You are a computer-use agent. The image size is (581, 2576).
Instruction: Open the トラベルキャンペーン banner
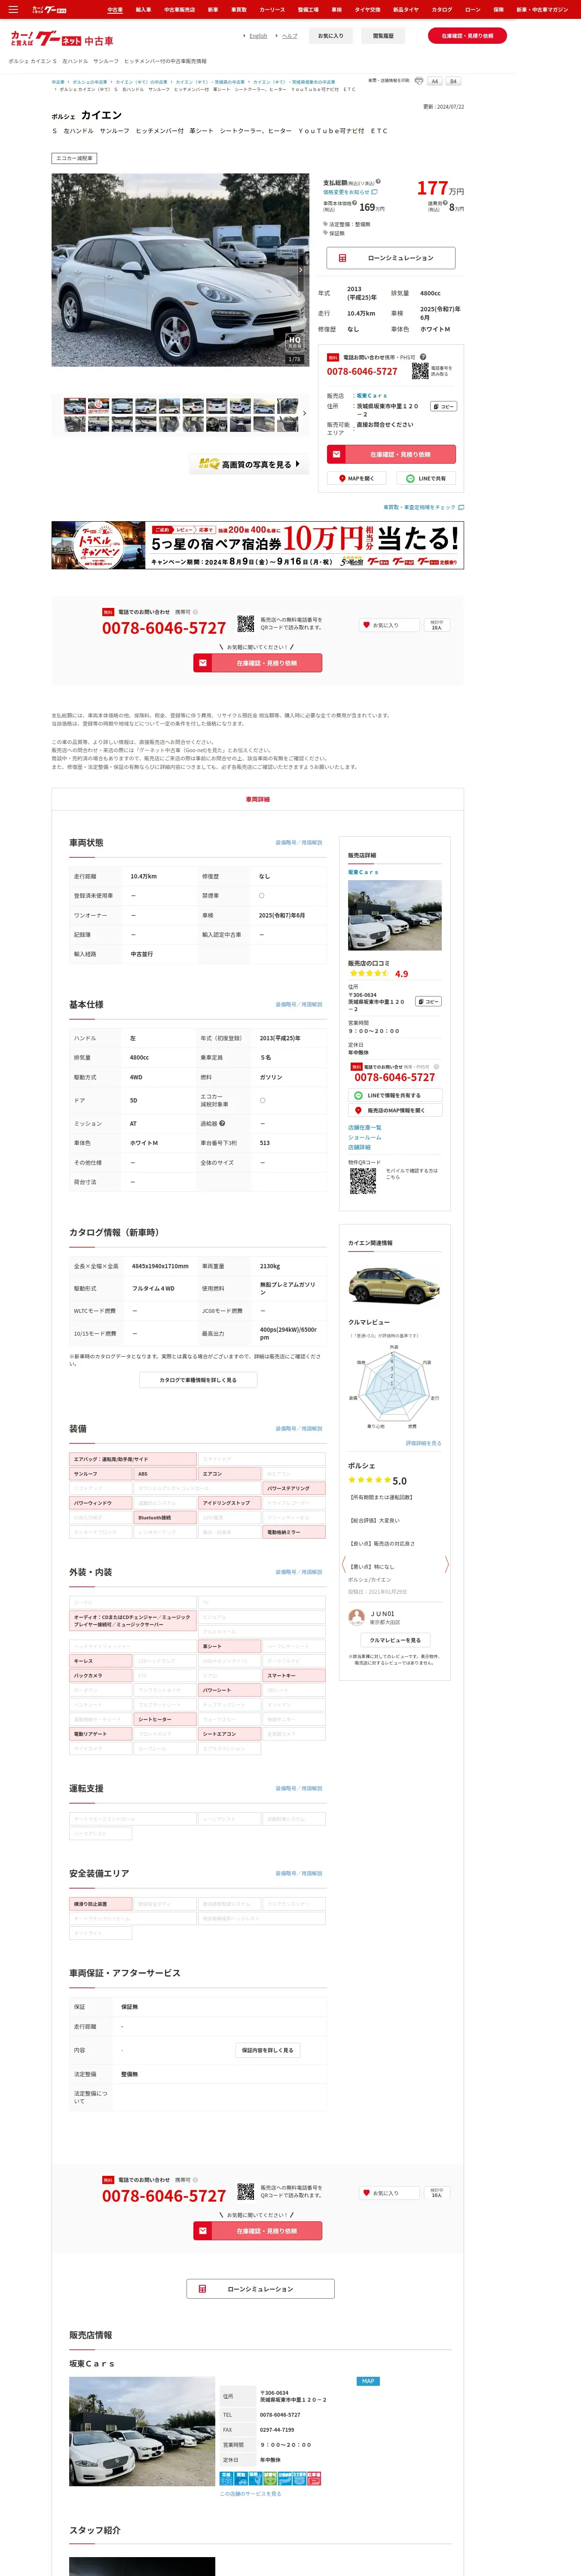(x=257, y=545)
